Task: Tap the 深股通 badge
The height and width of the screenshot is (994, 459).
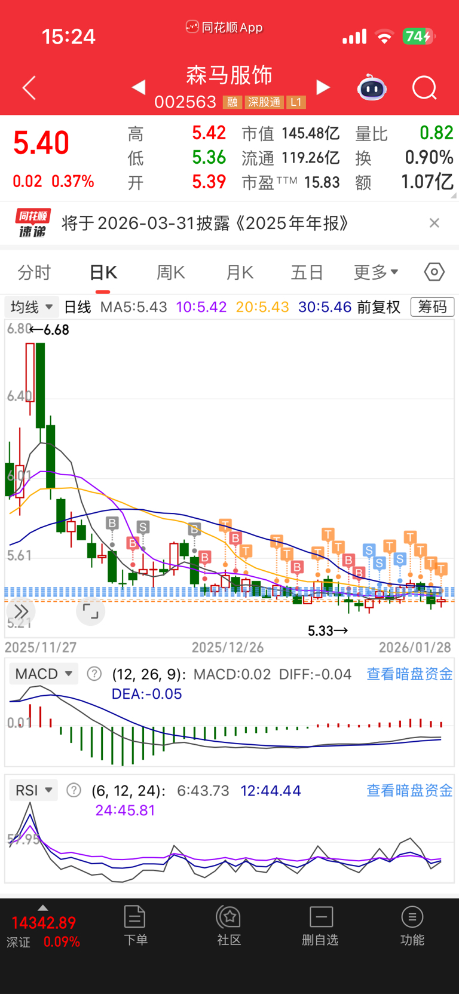Action: click(x=264, y=102)
